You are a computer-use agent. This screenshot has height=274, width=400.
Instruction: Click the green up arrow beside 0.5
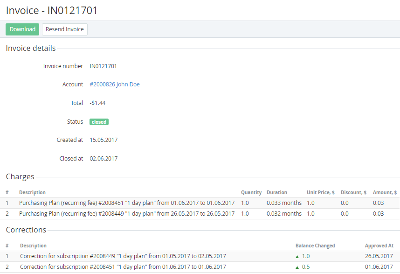coord(297,267)
